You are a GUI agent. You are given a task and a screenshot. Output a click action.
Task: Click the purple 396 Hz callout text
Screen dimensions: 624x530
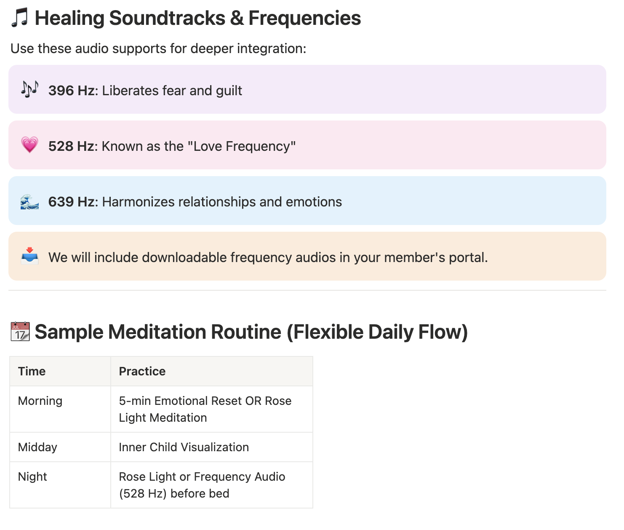click(145, 91)
